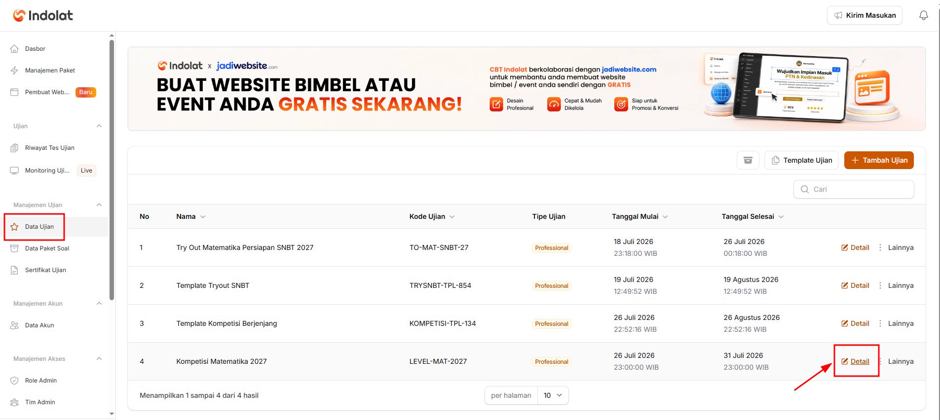
Task: Sort by Kode Ujian column chevron
Action: 452,217
